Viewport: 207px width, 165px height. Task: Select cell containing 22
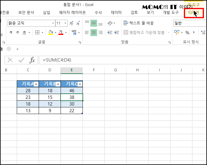pos(72,110)
